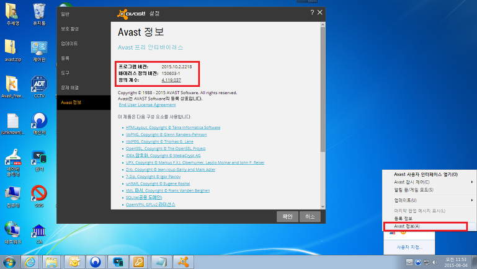
Task: Open the OpenSSL Project copyright link
Action: (x=166, y=149)
